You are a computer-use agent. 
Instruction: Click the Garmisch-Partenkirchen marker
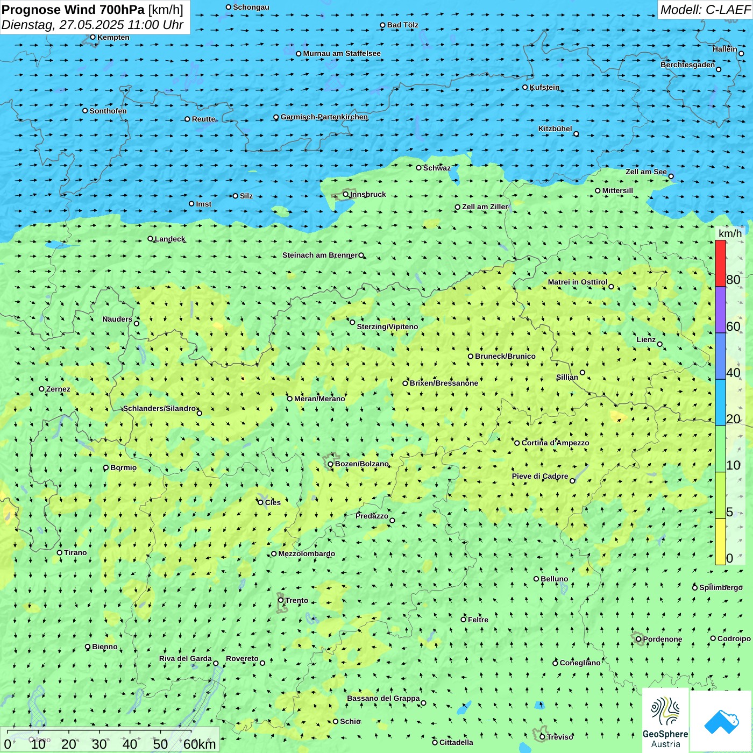[x=276, y=117]
